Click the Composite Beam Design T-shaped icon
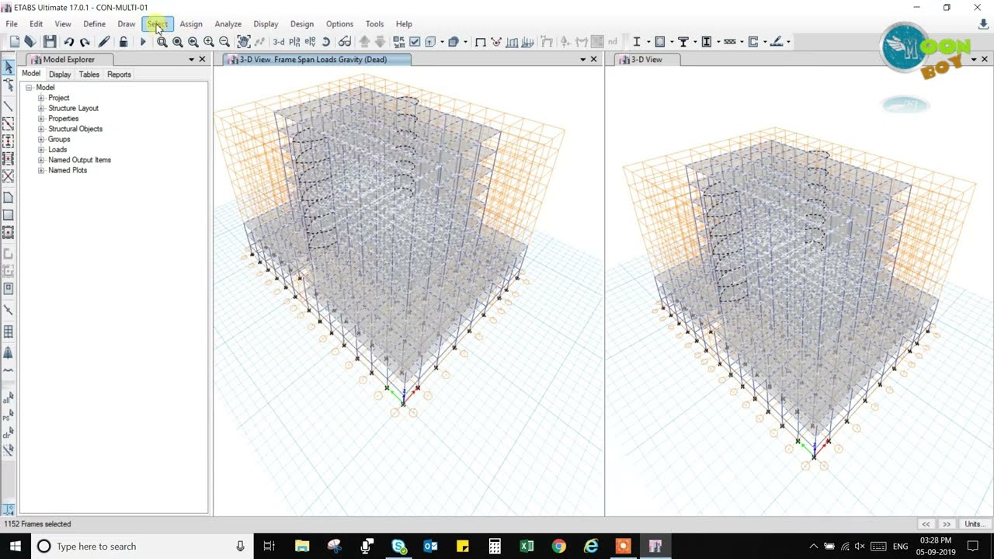 [683, 42]
